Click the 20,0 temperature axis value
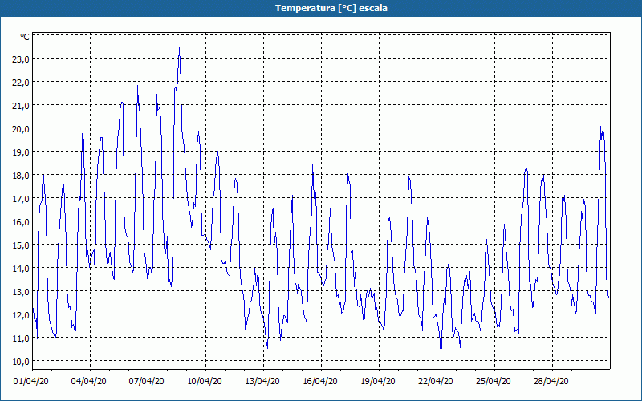Screen dimensions: 642x401 [x=21, y=128]
